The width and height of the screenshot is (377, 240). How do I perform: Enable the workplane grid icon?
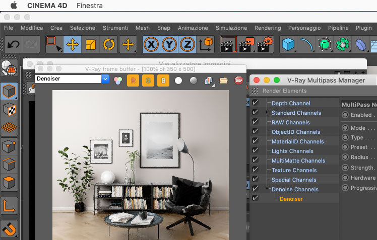click(9, 127)
